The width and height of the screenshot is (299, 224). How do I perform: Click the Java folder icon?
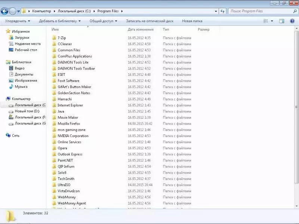coord(54,111)
